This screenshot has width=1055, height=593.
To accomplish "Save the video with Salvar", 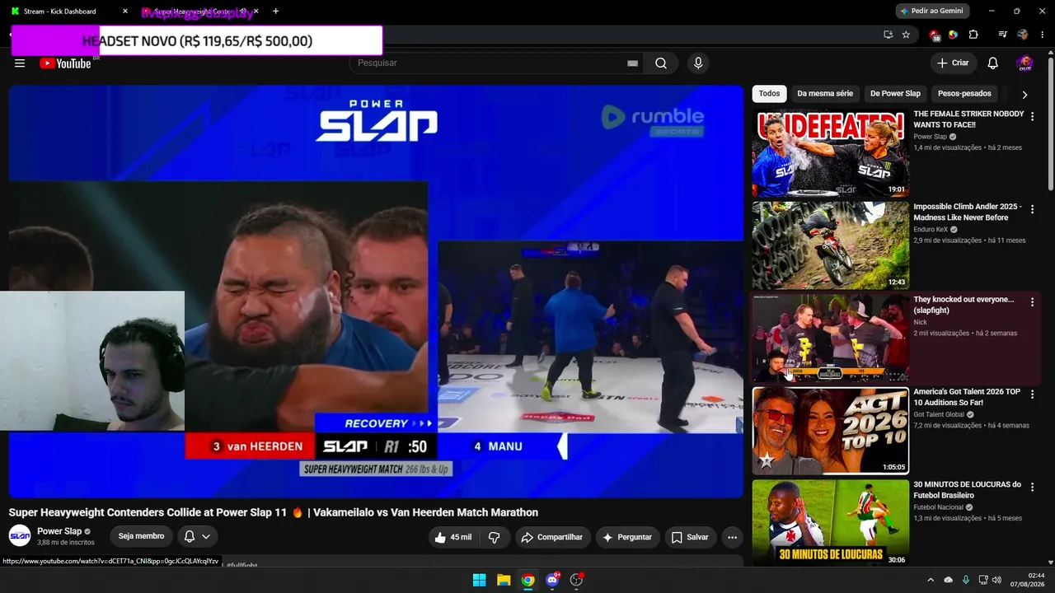I will (690, 537).
